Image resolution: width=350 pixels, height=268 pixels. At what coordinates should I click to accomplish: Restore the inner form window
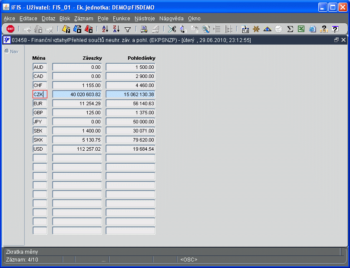(337, 40)
